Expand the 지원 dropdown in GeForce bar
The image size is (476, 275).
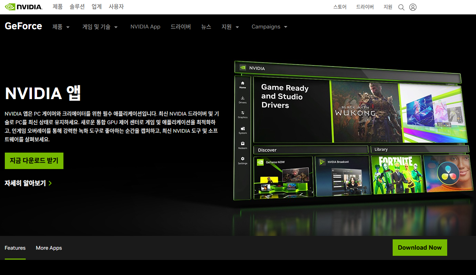230,27
